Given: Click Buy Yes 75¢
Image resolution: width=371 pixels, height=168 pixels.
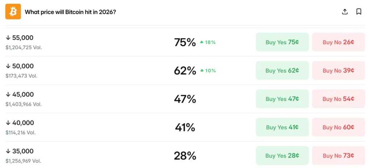Looking at the screenshot, I should pyautogui.click(x=282, y=42).
